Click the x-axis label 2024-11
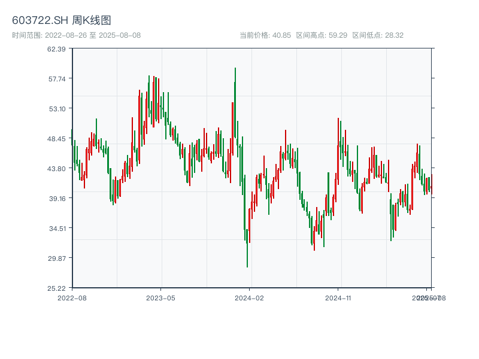This screenshot has height=359, width=479. (338, 298)
